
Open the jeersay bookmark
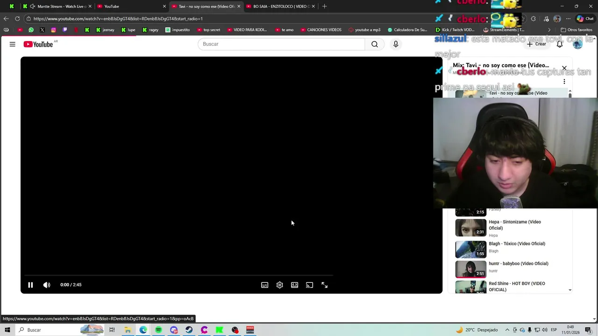click(105, 30)
